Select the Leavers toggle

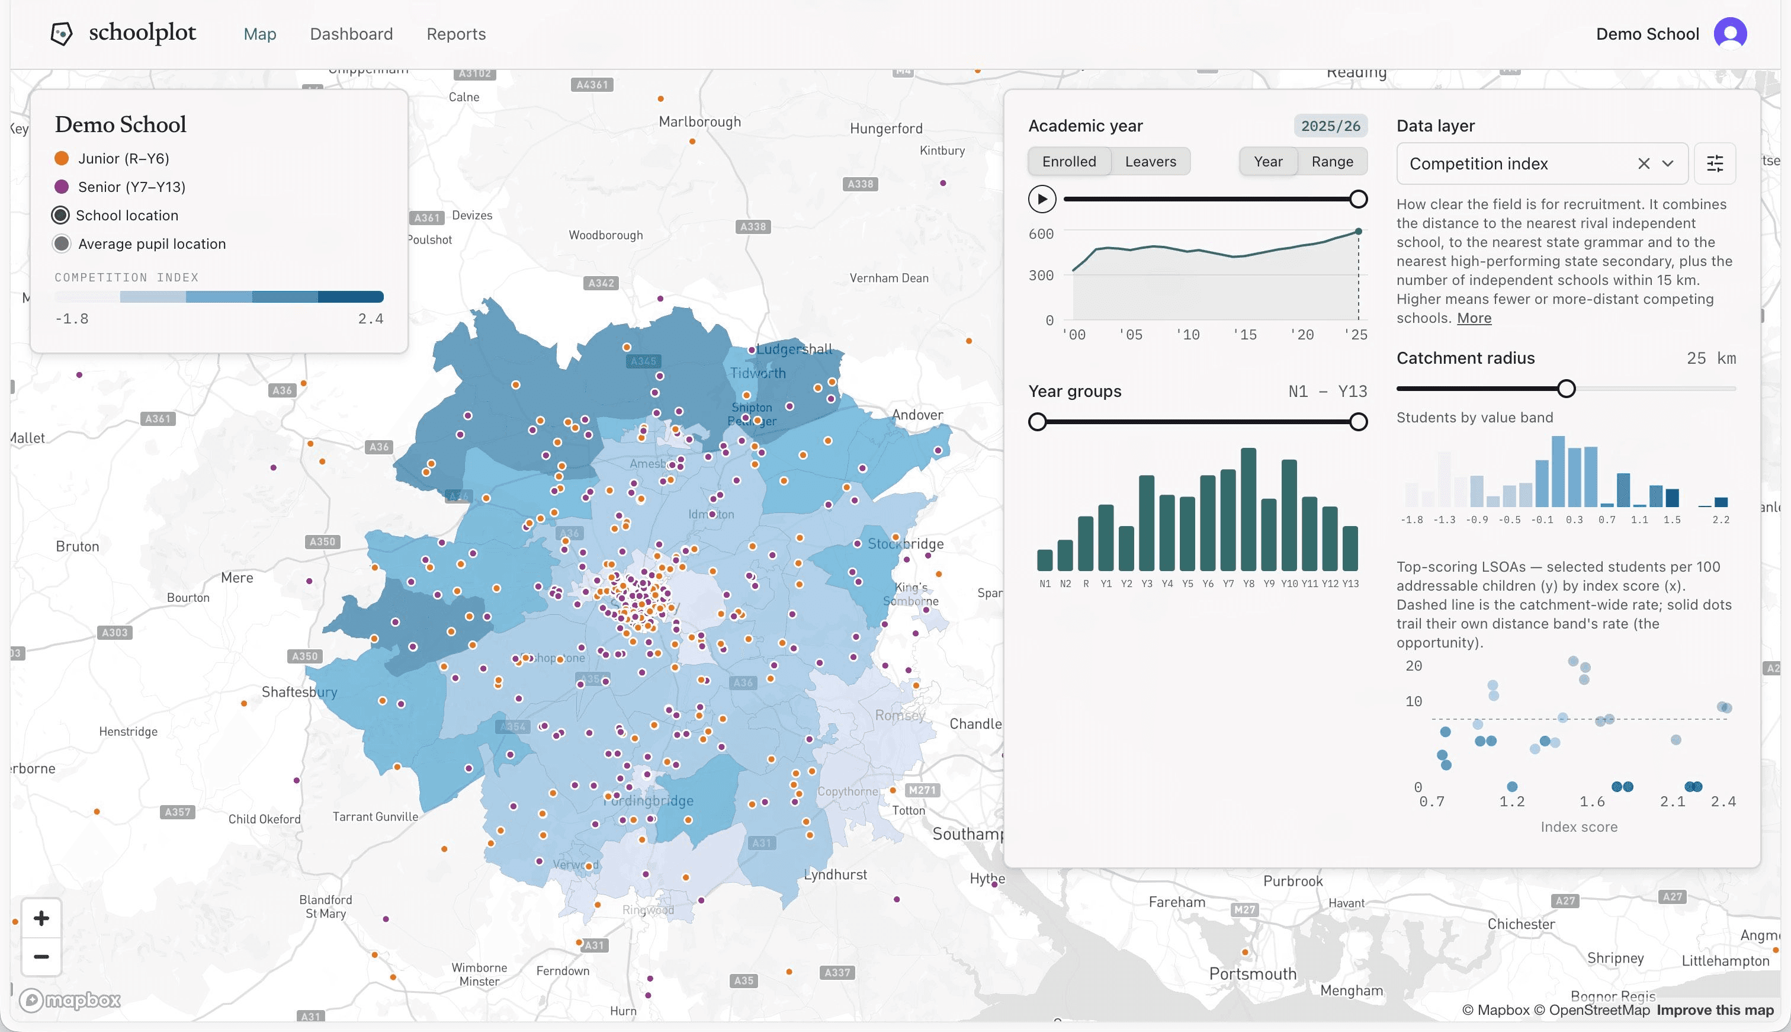click(1151, 162)
